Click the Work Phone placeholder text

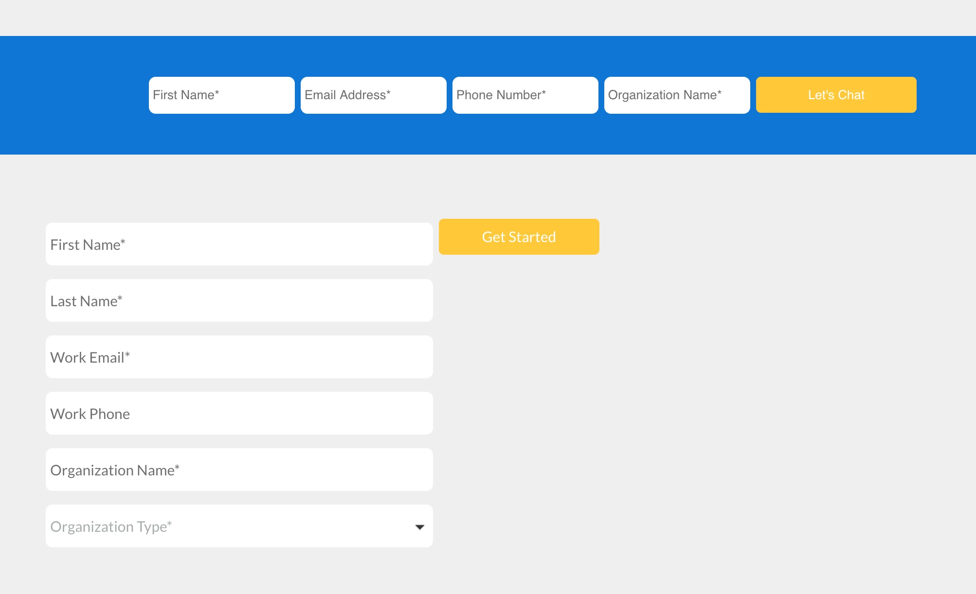(90, 414)
